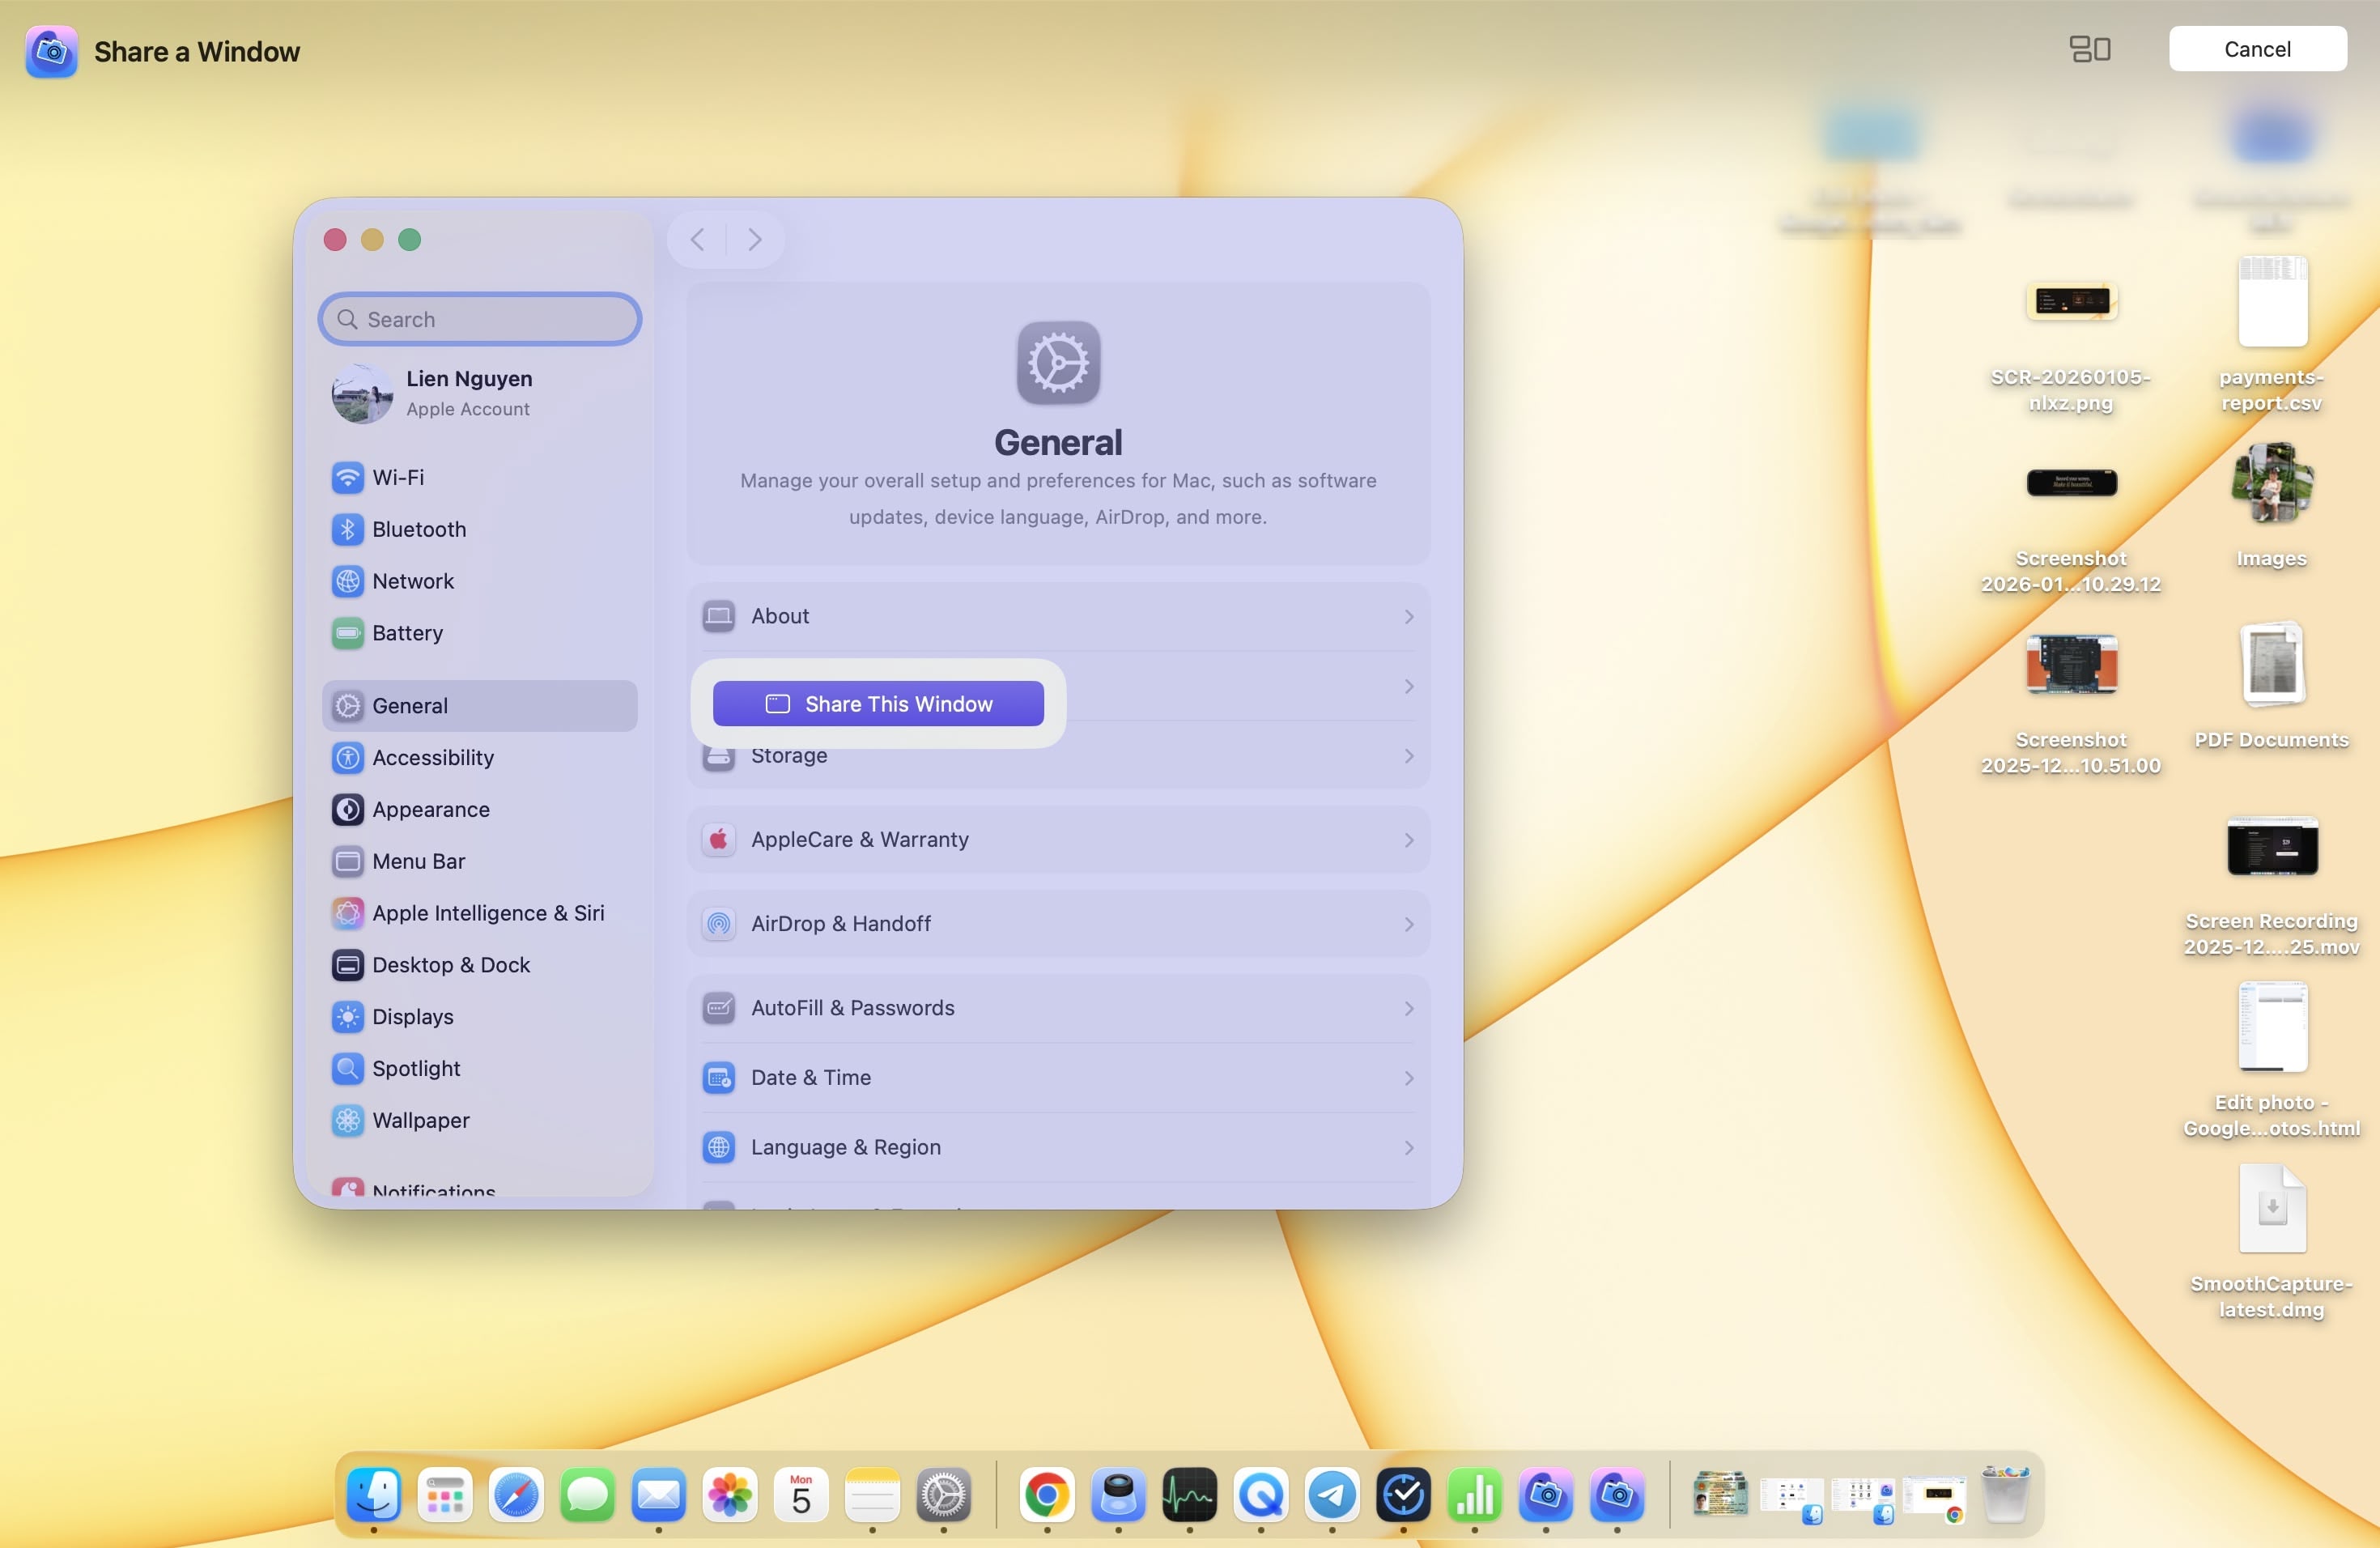Expand the Date & Time chevron

(x=1408, y=1078)
